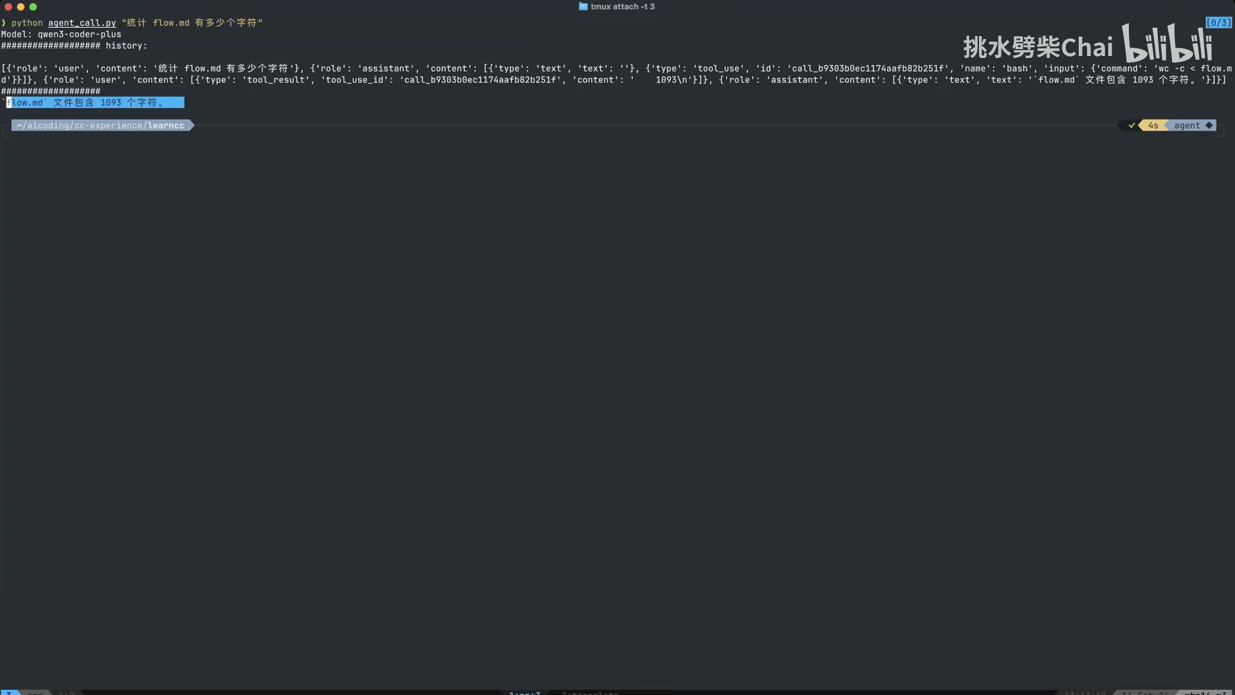Select the tmux session label at bottom-left
Screen dimensions: 1235x695
tap(9, 692)
